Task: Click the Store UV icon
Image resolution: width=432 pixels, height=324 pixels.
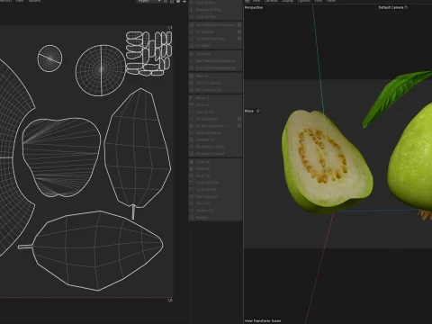Action: [192, 203]
